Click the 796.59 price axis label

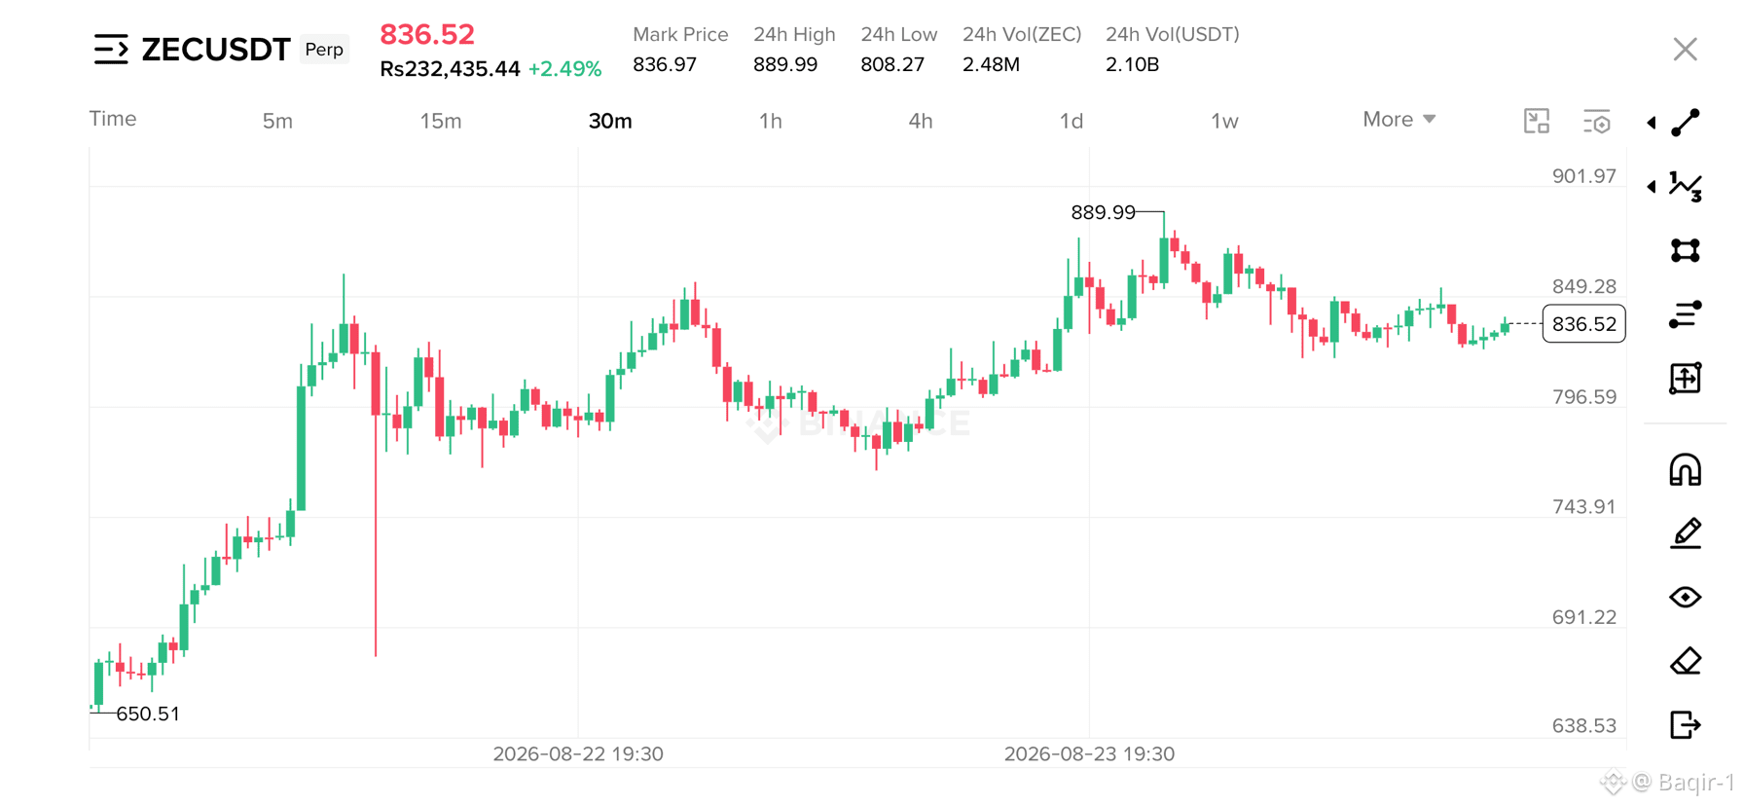pos(1583,397)
